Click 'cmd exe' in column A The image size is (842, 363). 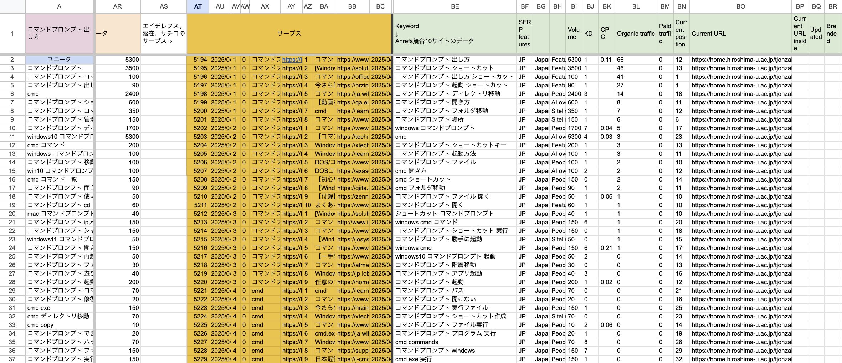[59, 308]
